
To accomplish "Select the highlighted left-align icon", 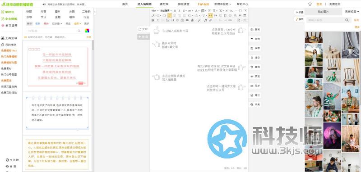I will [170, 15].
